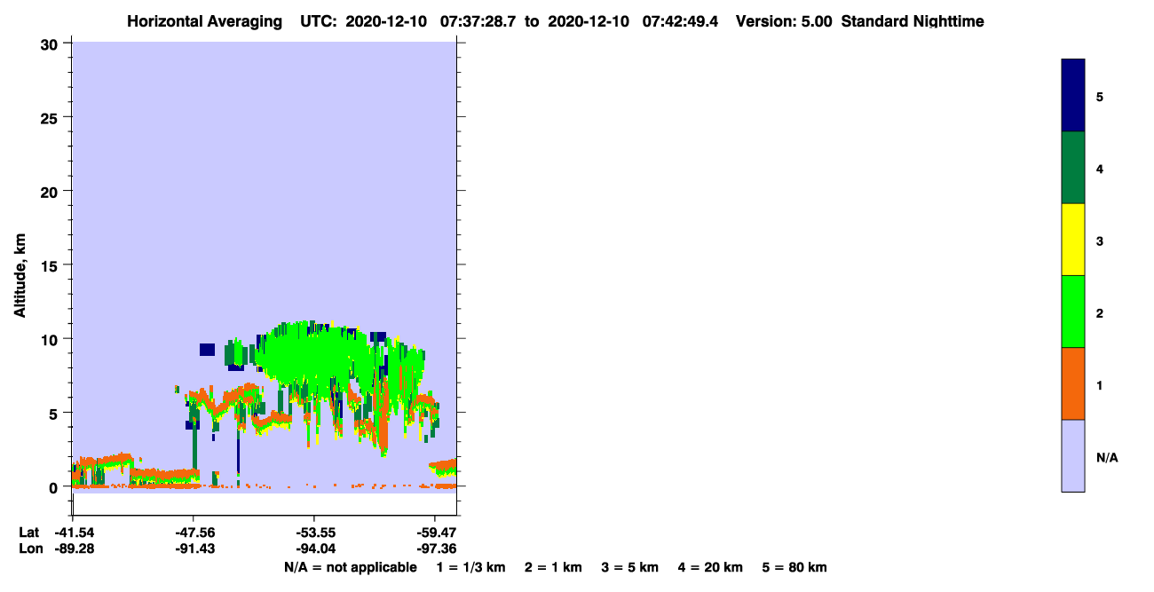Click the bright green colorbar segment labeled 2
1154x592 pixels.
pyautogui.click(x=1073, y=312)
